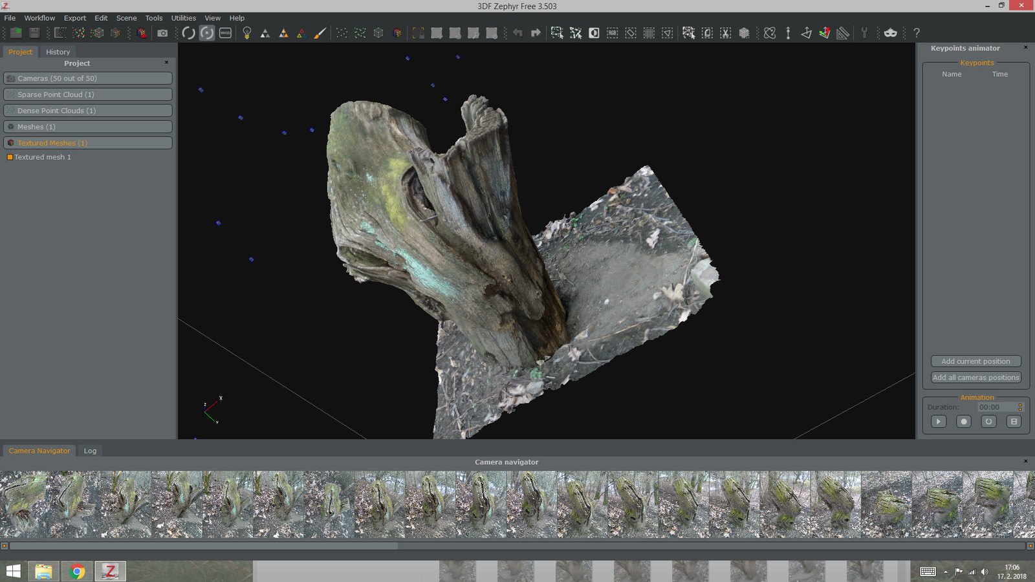Click the Undo arrow in the toolbar
This screenshot has height=582, width=1035.
click(x=517, y=32)
